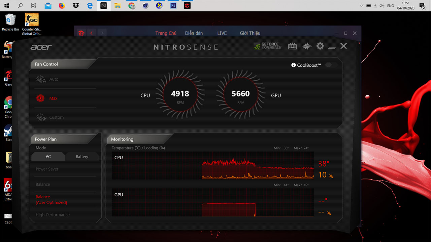This screenshot has height=242, width=431.
Task: Open the LIVE page
Action: [x=222, y=33]
